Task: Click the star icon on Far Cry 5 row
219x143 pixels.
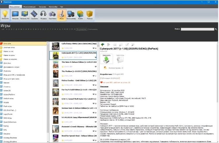Action: point(96,94)
